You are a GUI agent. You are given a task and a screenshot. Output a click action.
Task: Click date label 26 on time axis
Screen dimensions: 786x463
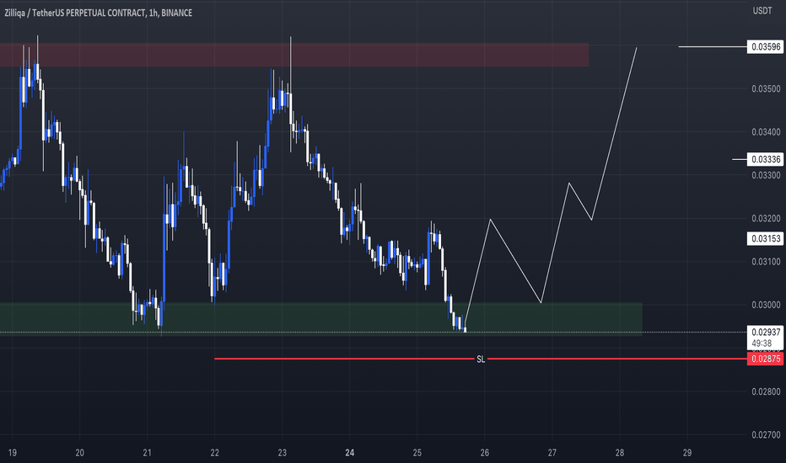(x=485, y=453)
